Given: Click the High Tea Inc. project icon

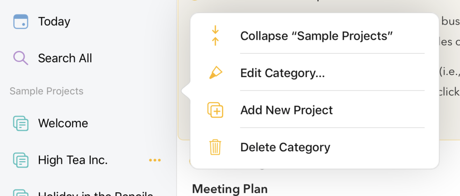Looking at the screenshot, I should pos(21,160).
